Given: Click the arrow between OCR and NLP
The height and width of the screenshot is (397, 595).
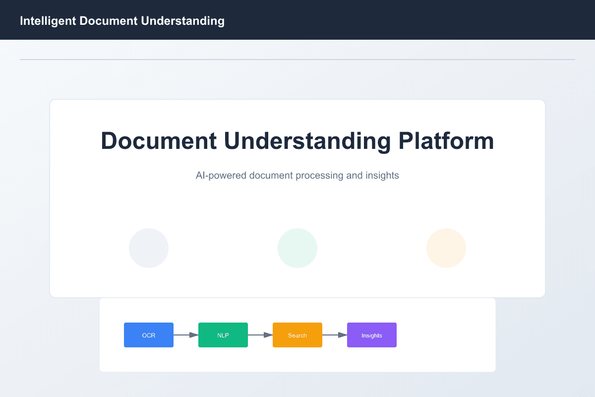Looking at the screenshot, I should click(x=186, y=335).
